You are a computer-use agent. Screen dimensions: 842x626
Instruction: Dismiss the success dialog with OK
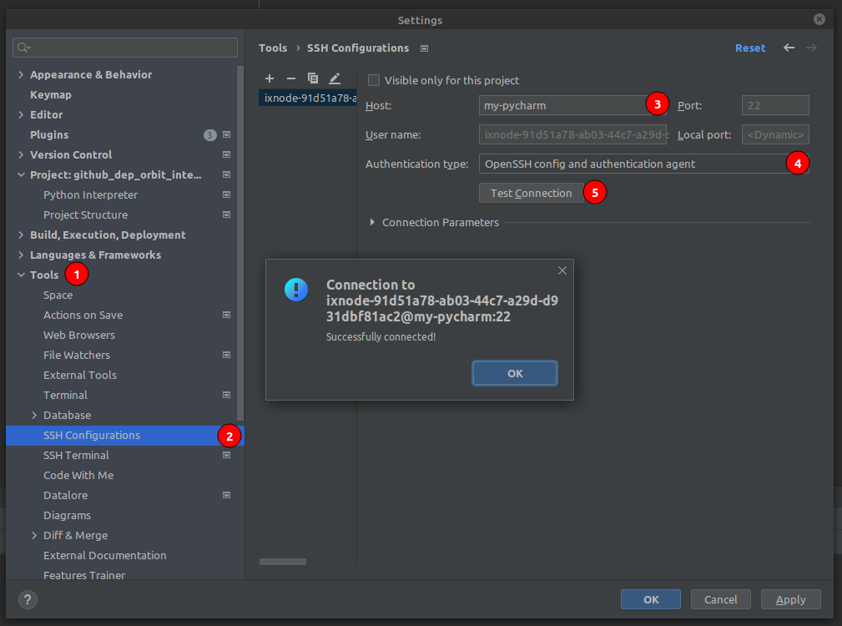[x=514, y=372]
